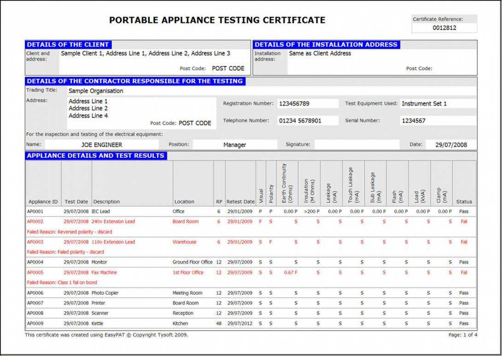Select the failed AP0002 appliance ID
The height and width of the screenshot is (356, 502).
(x=35, y=222)
